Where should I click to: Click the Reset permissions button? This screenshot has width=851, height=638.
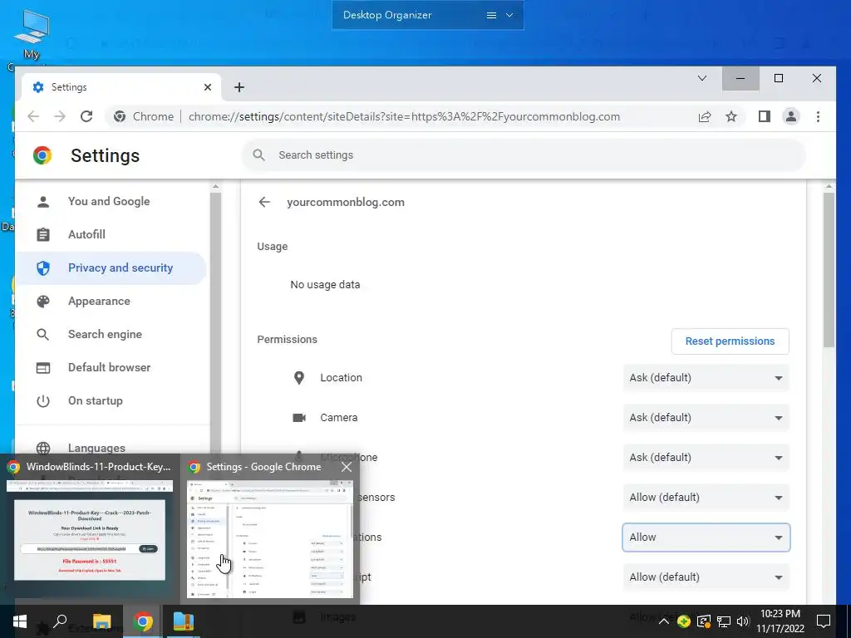pos(730,341)
